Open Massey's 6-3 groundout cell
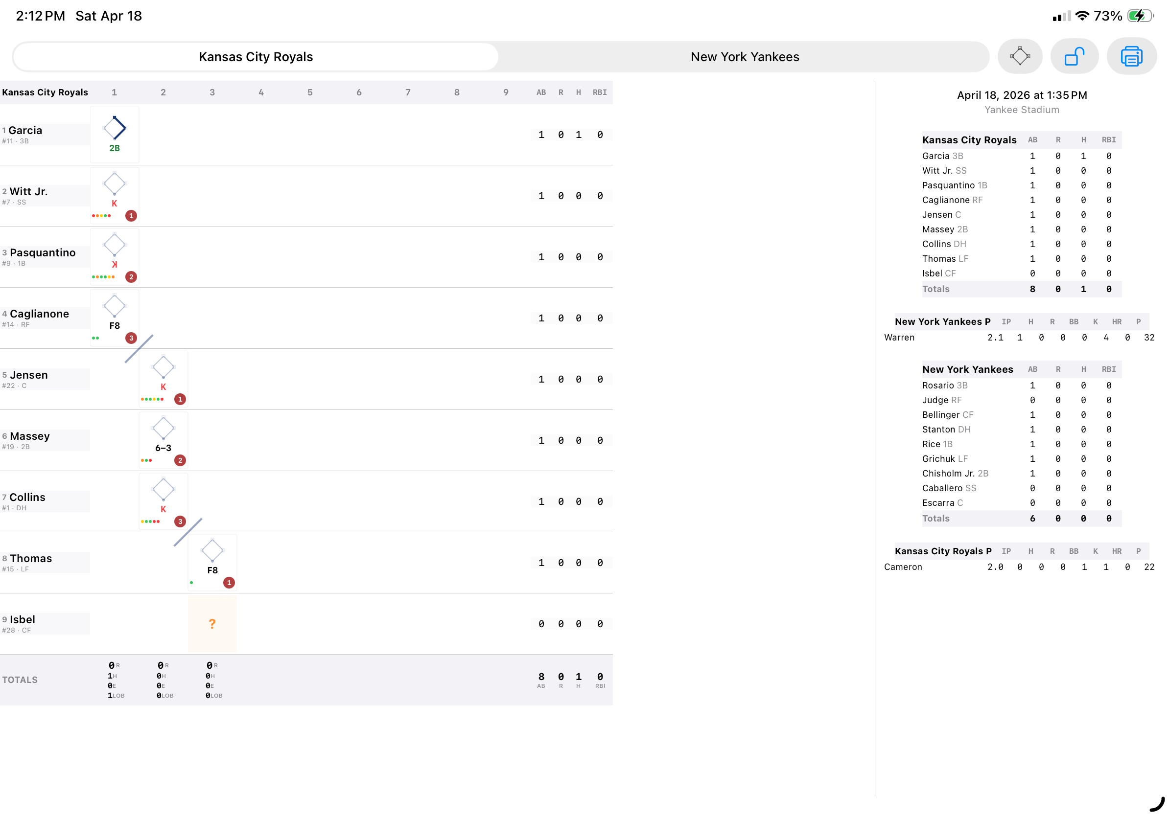The height and width of the screenshot is (816, 1169). click(164, 440)
